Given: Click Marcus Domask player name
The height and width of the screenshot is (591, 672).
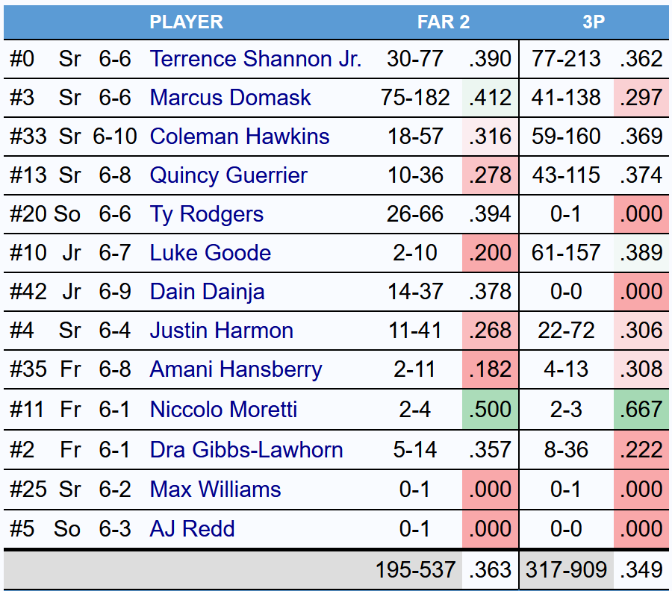Looking at the screenshot, I should (x=230, y=98).
